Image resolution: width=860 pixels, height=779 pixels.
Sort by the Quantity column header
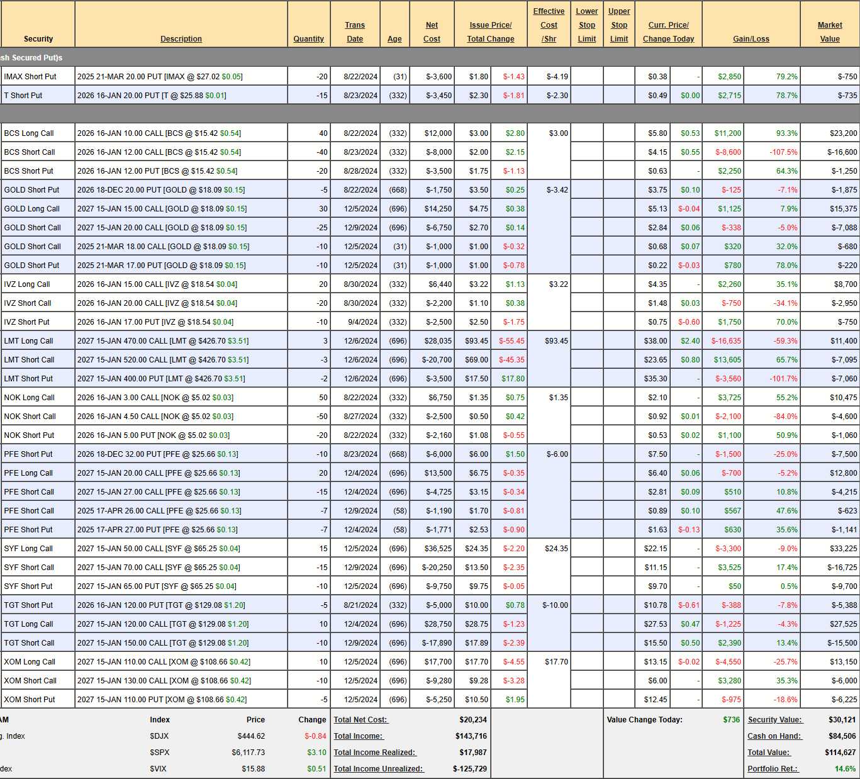tap(308, 39)
